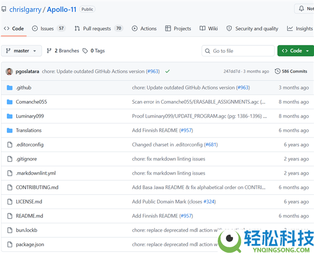The image size is (314, 253).
Task: Open pull request #963 in latest commit
Action: pyautogui.click(x=153, y=72)
